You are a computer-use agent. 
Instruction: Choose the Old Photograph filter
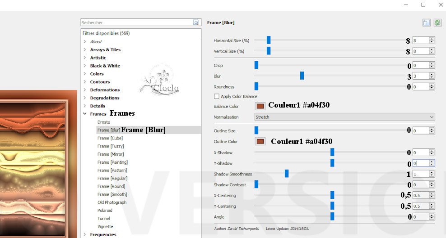111,202
